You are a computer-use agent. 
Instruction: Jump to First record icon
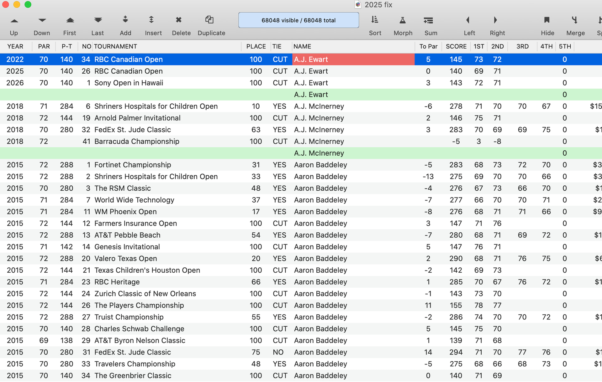click(x=70, y=21)
